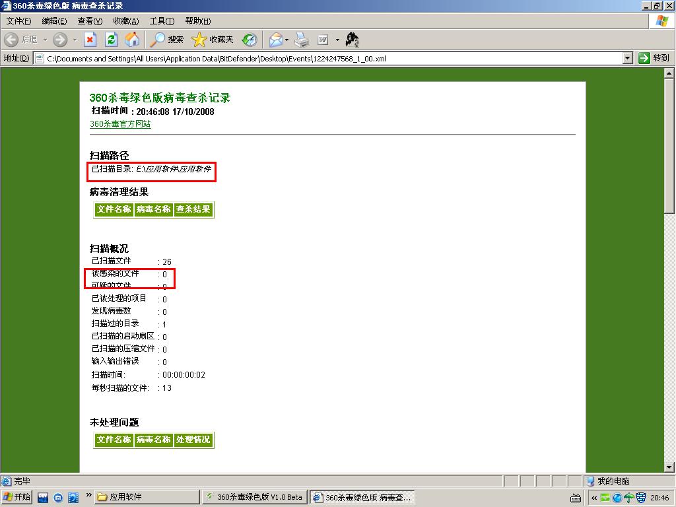This screenshot has height=507, width=676.
Task: Click the 每秒扫描的文件 value 13
Action: point(167,388)
